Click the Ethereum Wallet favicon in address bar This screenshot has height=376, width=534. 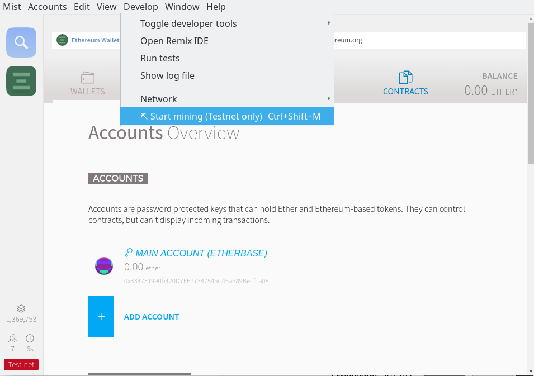click(x=62, y=40)
